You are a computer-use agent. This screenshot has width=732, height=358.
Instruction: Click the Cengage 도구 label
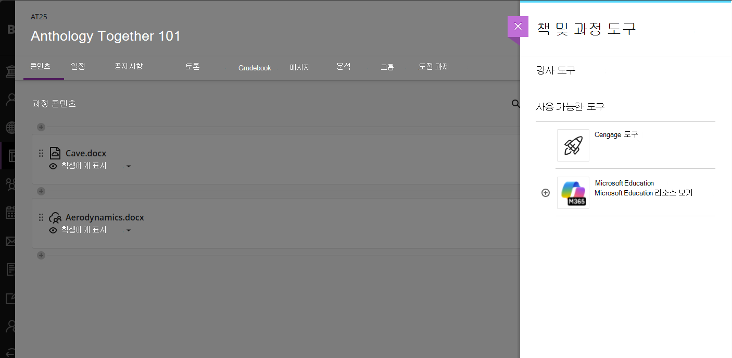(x=616, y=134)
